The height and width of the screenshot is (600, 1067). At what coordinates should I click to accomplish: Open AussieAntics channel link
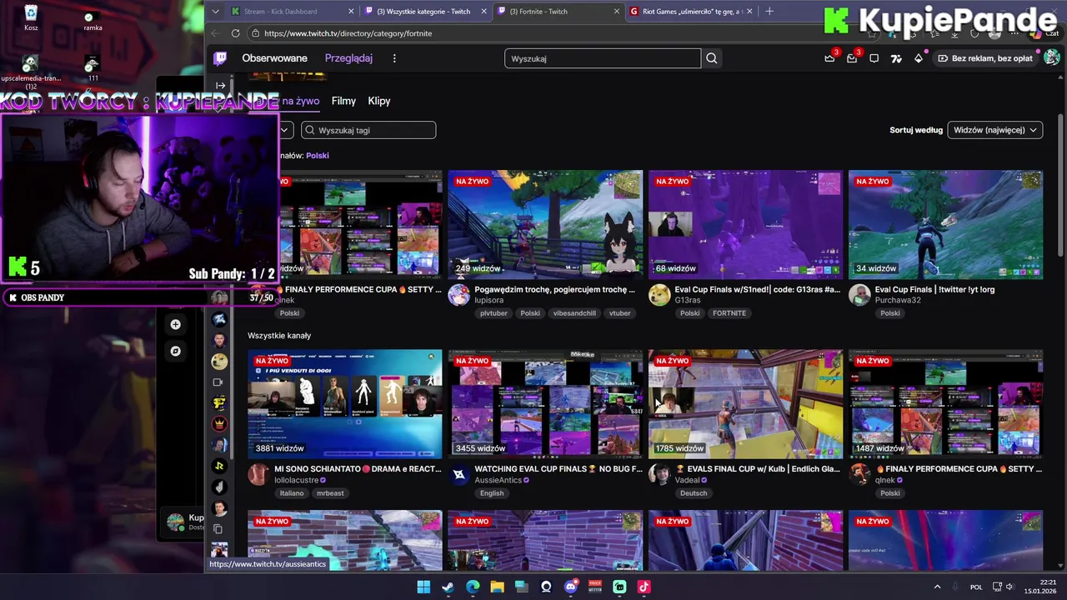point(498,480)
